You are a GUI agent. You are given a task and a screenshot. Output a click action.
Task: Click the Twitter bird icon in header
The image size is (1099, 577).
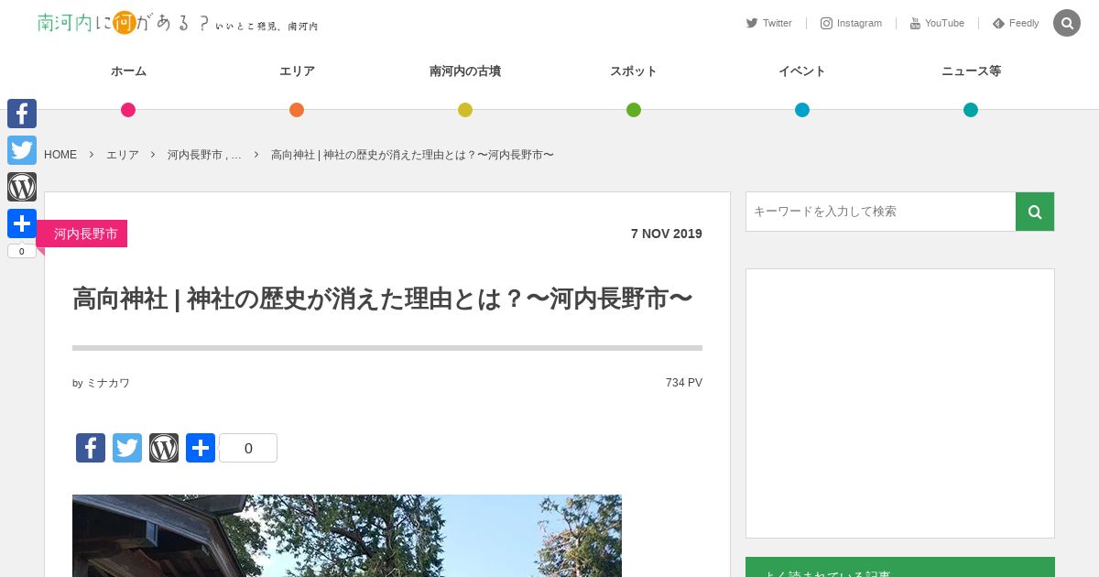click(x=752, y=23)
